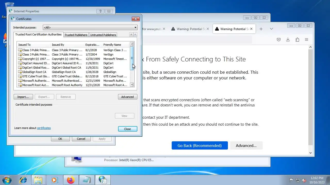
Task: Switch to Firefox on taskbar
Action: tap(71, 180)
